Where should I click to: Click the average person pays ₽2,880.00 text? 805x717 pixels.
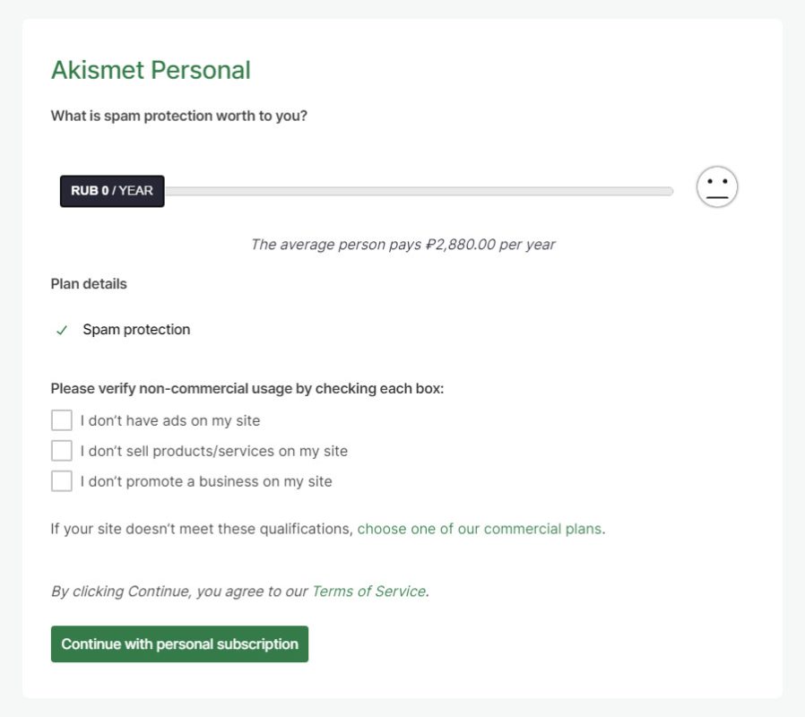coord(402,244)
